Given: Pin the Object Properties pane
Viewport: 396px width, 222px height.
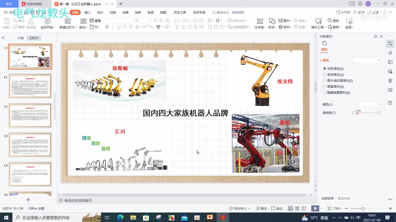Looking at the screenshot, I should coord(376,36).
